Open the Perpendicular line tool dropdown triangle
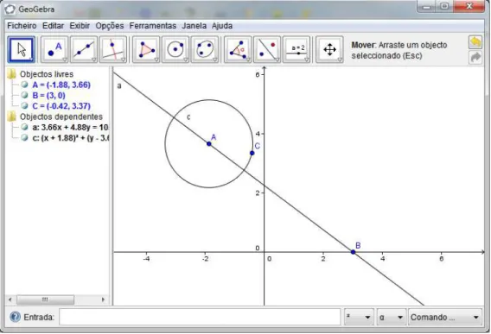 (123, 60)
